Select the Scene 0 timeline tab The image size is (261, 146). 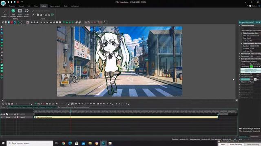point(4,107)
